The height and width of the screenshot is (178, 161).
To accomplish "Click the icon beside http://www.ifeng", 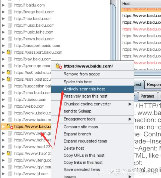I will click(x=10, y=160).
